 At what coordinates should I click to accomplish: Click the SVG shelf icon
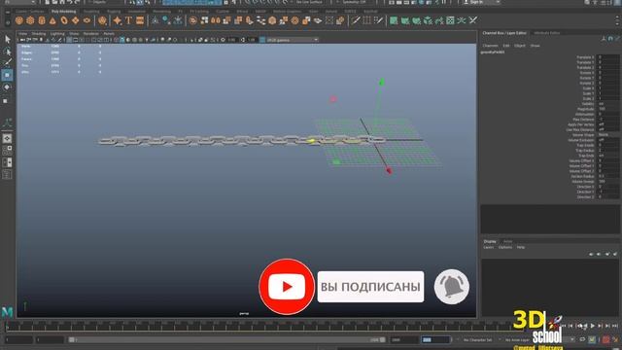point(140,20)
